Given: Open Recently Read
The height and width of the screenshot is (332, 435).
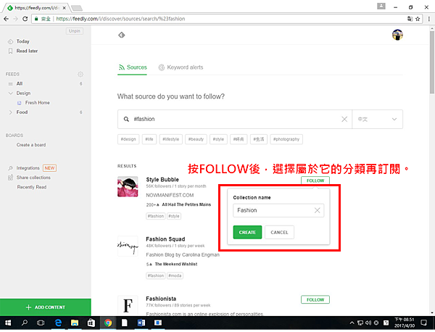Looking at the screenshot, I should click(32, 187).
